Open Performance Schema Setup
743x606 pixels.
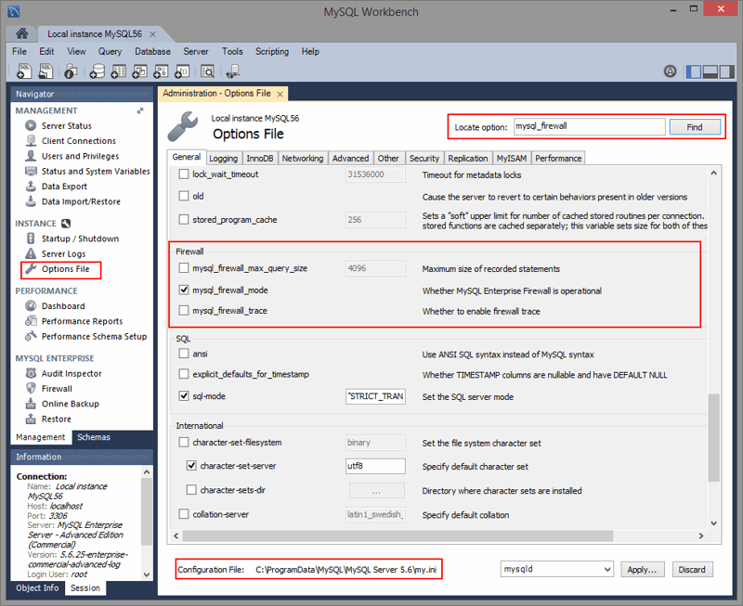[x=95, y=336]
